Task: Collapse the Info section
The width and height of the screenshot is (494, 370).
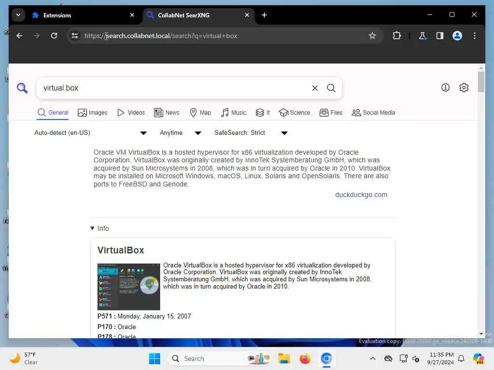Action: click(99, 228)
